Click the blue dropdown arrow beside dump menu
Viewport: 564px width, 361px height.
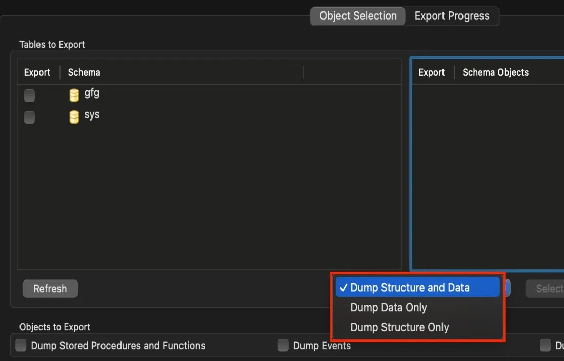tap(507, 288)
